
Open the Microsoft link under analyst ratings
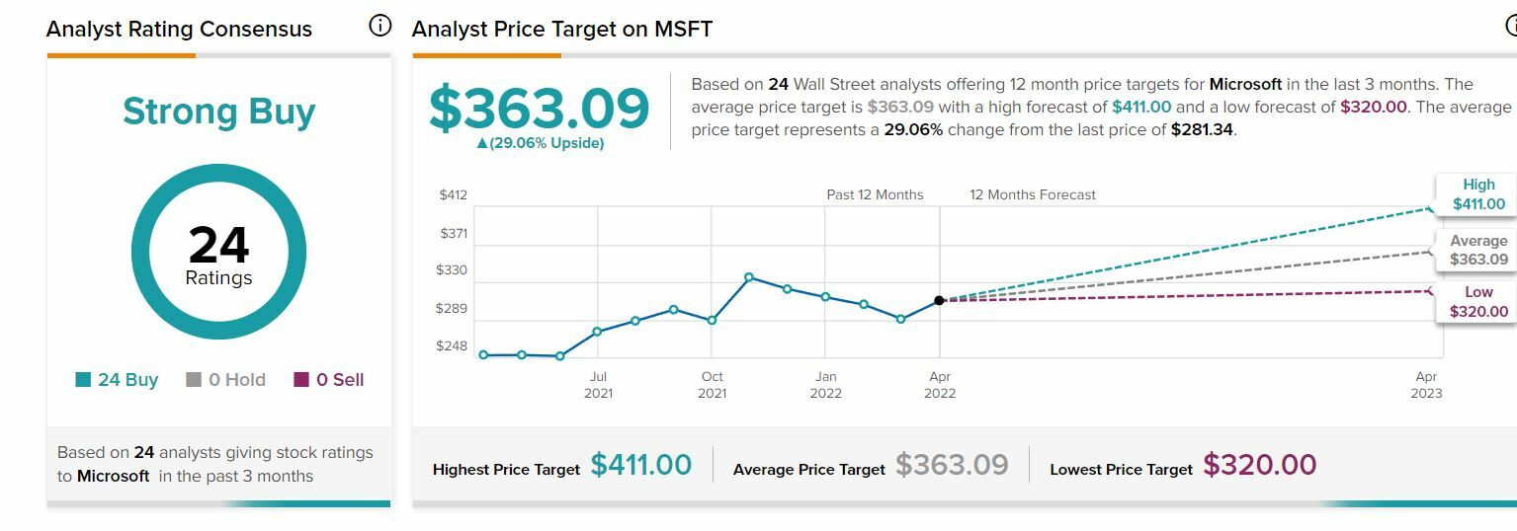113,476
